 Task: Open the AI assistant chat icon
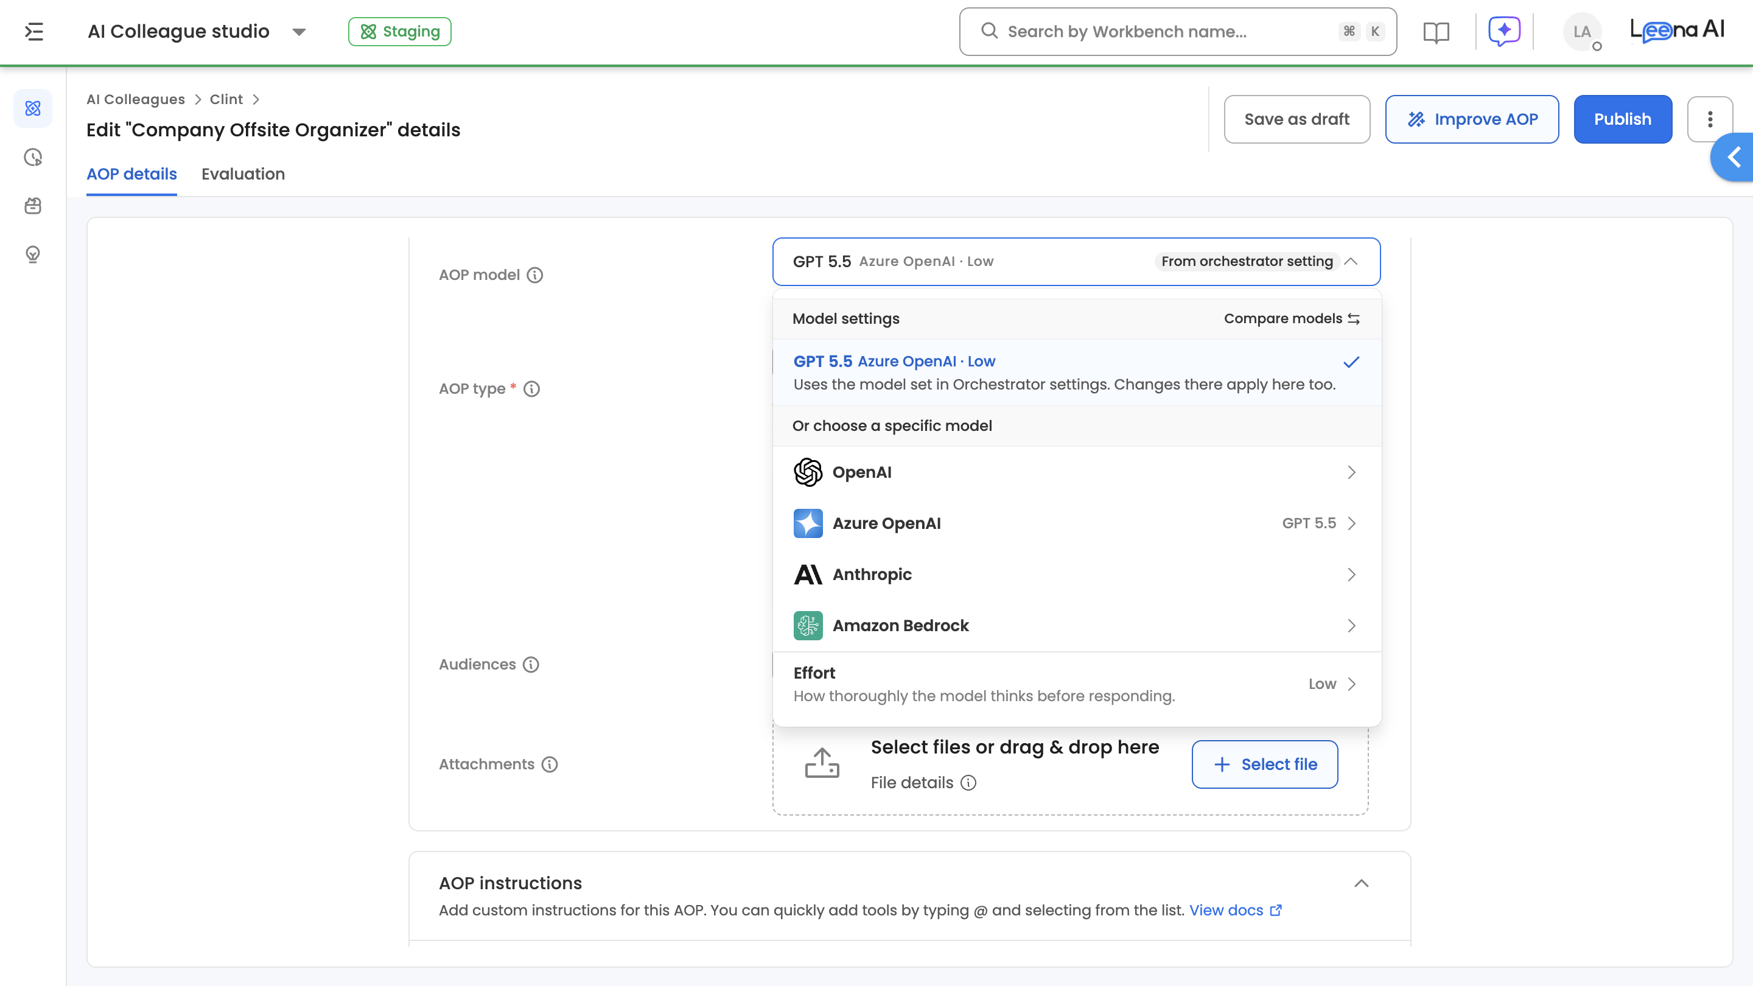1504,31
